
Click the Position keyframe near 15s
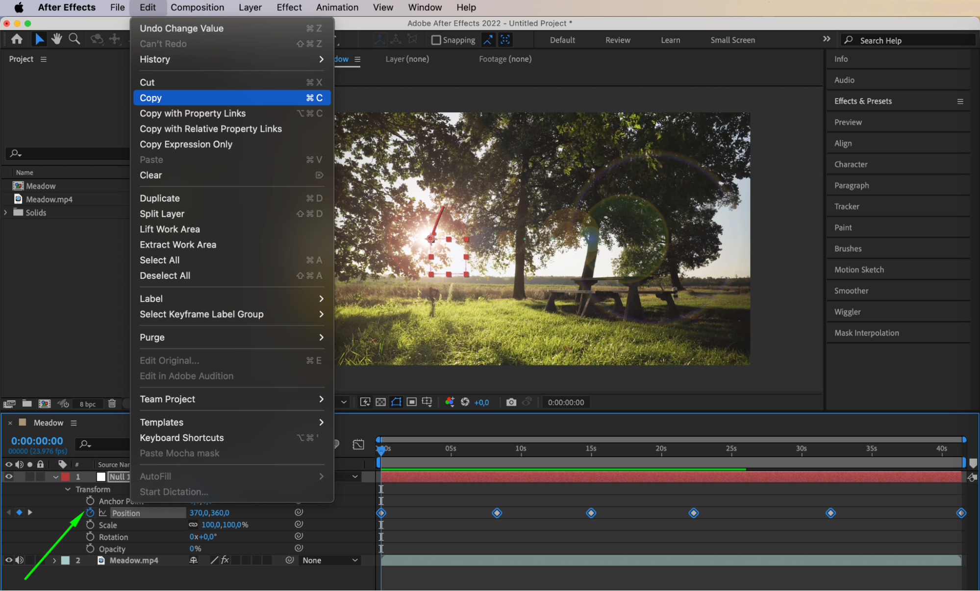[x=591, y=513]
